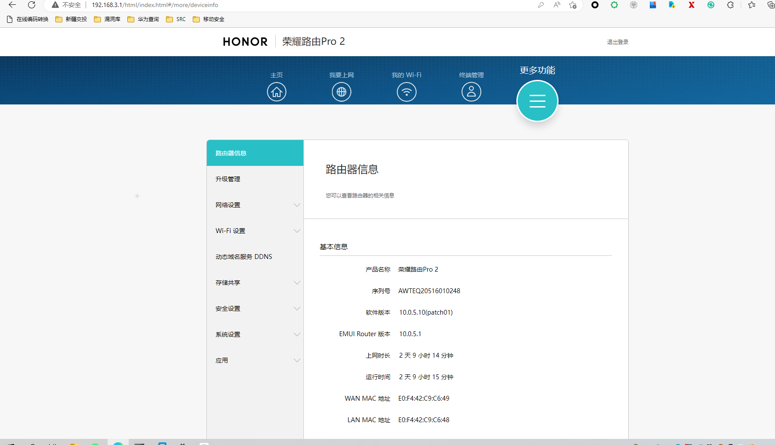
Task: Click browser back arrow
Action: pyautogui.click(x=12, y=5)
